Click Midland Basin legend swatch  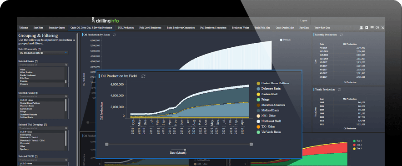pos(258,111)
